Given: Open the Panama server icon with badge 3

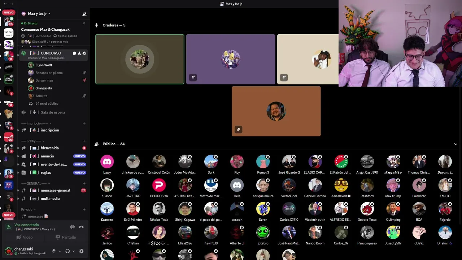Looking at the screenshot, I should coord(9,125).
